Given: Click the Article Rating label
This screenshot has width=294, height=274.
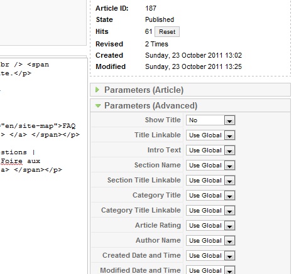Looking at the screenshot, I should (158, 225).
